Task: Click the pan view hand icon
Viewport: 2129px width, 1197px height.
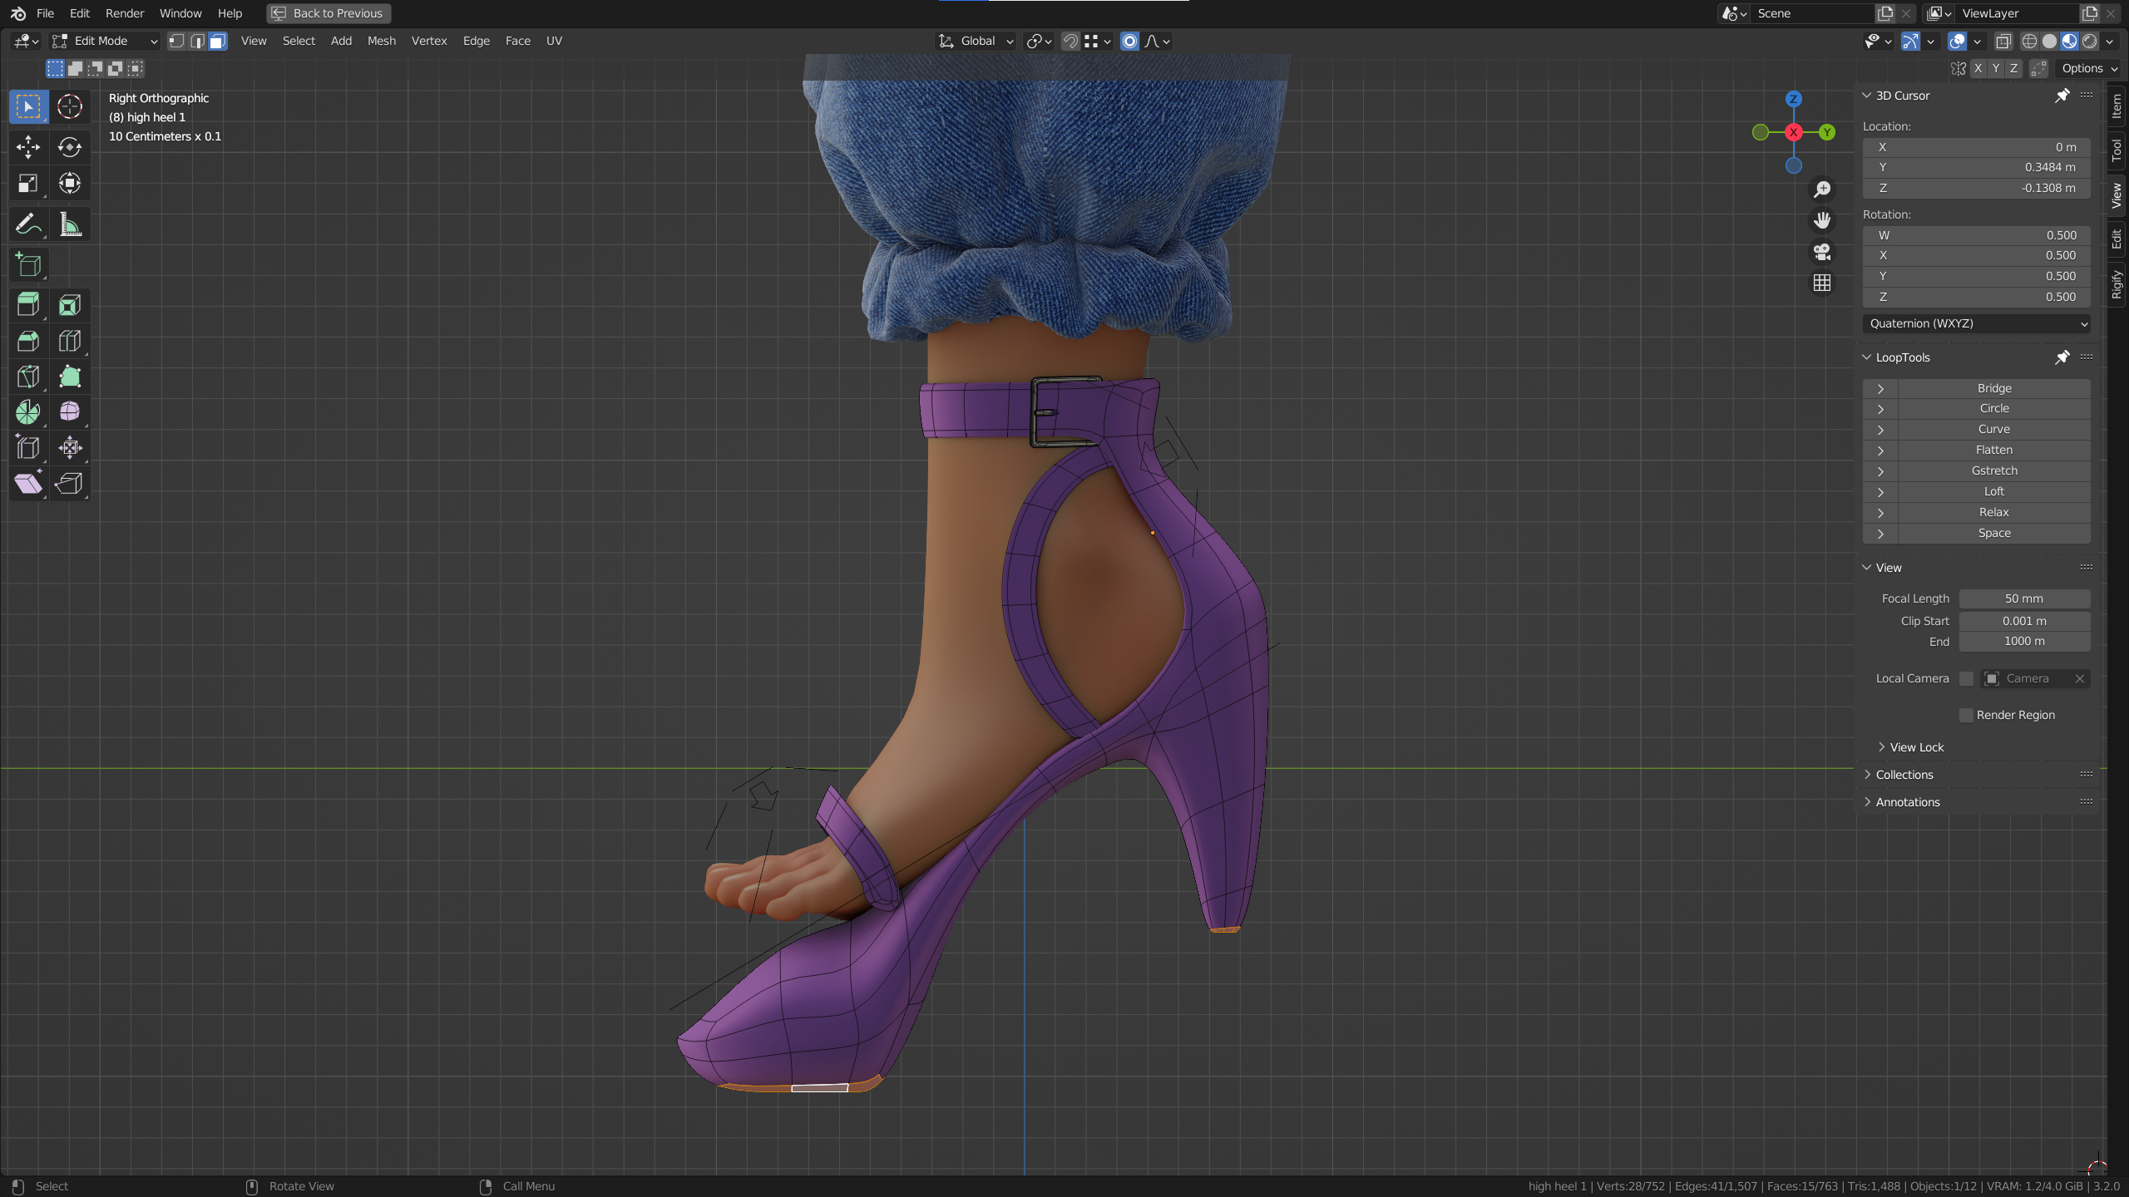Action: click(1822, 220)
